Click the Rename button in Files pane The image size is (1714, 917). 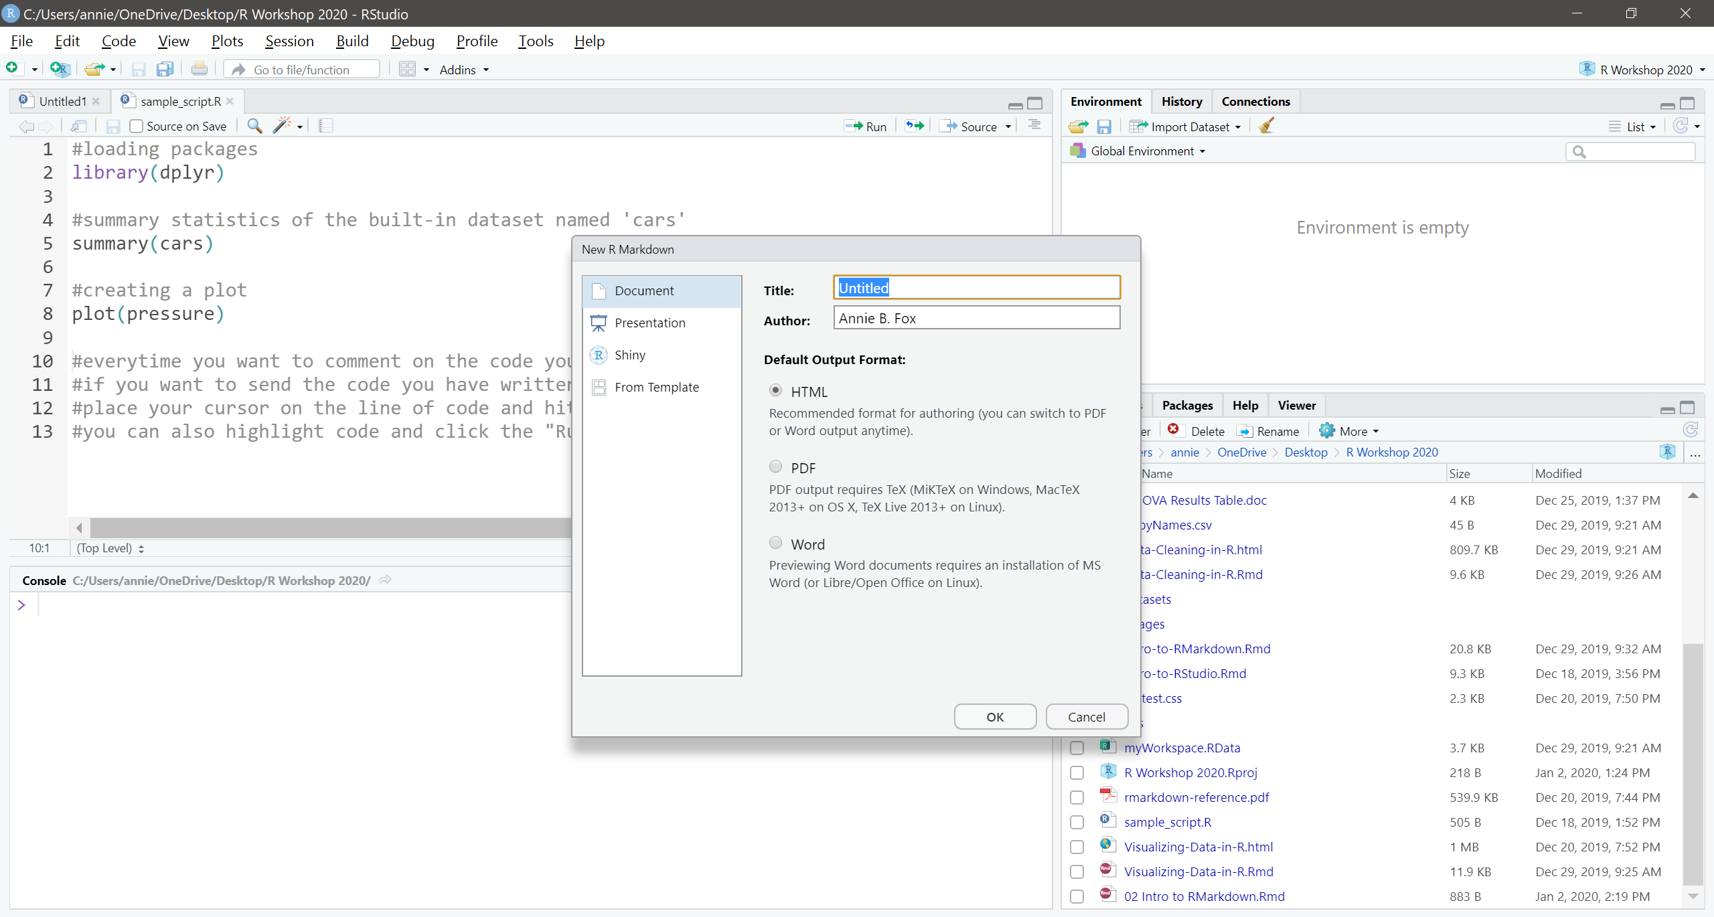1268,432
